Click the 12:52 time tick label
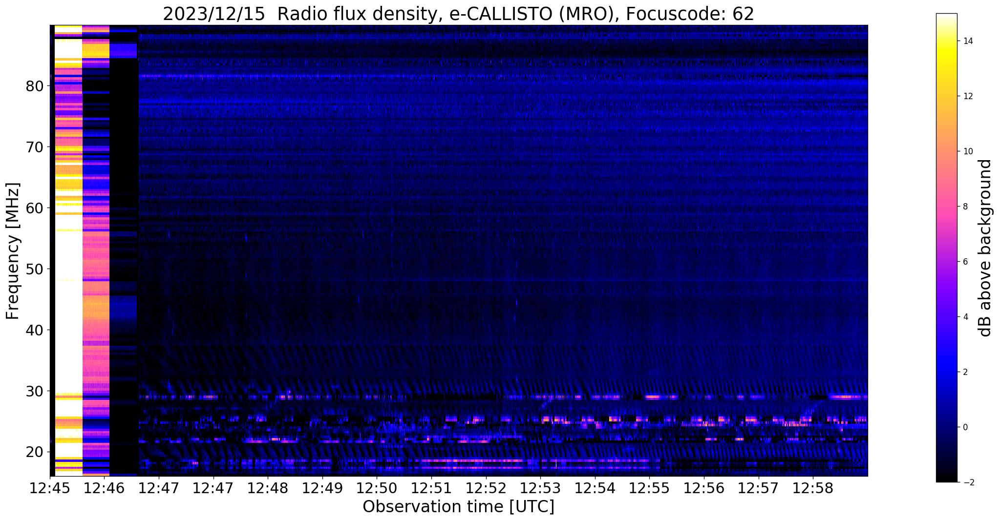1000x521 pixels. [486, 488]
